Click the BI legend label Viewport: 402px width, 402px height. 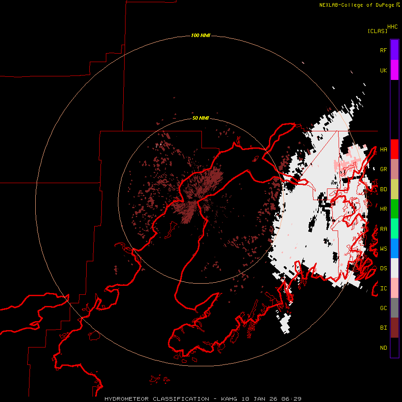(383, 327)
